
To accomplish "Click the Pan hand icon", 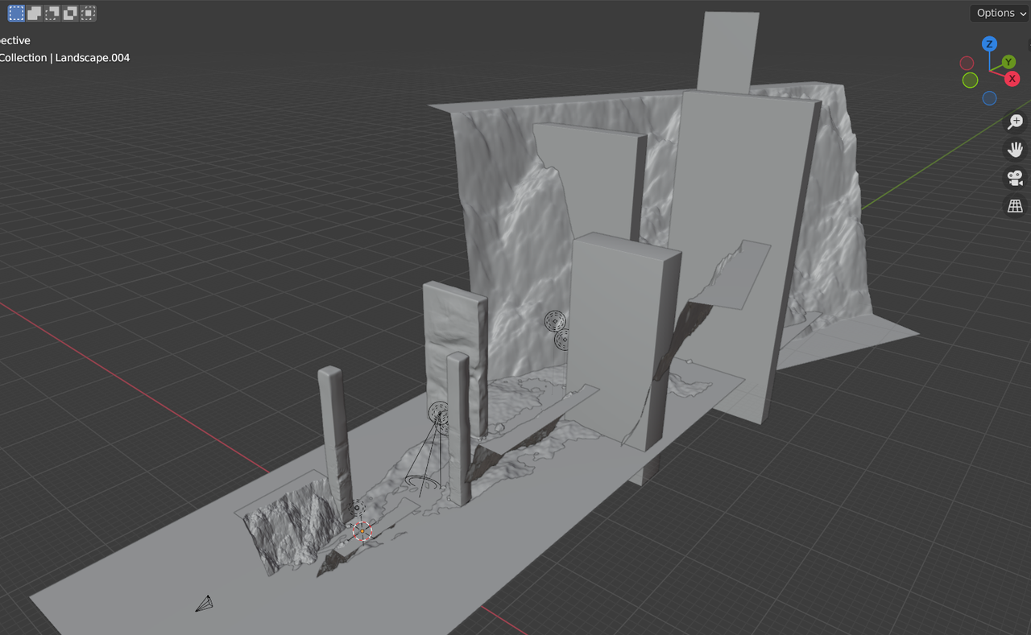I will coord(1015,149).
